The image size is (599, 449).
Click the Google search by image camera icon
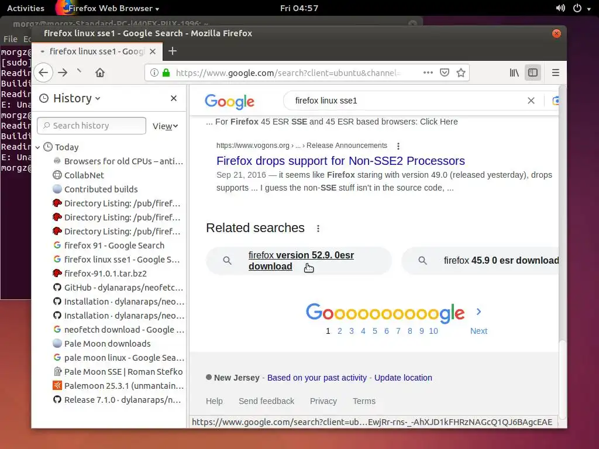point(556,101)
